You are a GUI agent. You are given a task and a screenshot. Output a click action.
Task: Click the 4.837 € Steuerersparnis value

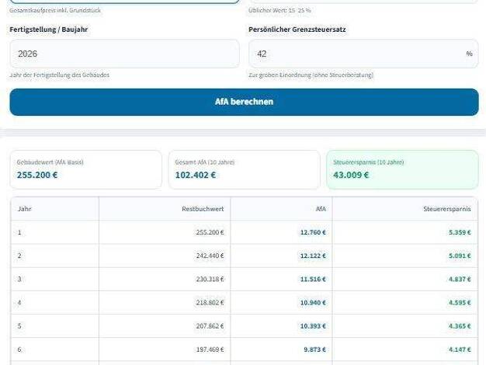459,279
